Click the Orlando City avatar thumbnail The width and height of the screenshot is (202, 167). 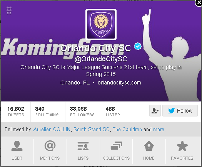[x=101, y=25]
